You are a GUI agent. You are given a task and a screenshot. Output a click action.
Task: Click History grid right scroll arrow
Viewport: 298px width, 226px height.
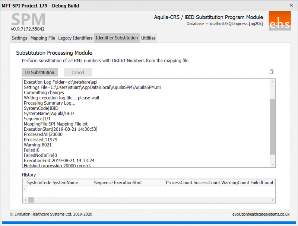point(272,200)
